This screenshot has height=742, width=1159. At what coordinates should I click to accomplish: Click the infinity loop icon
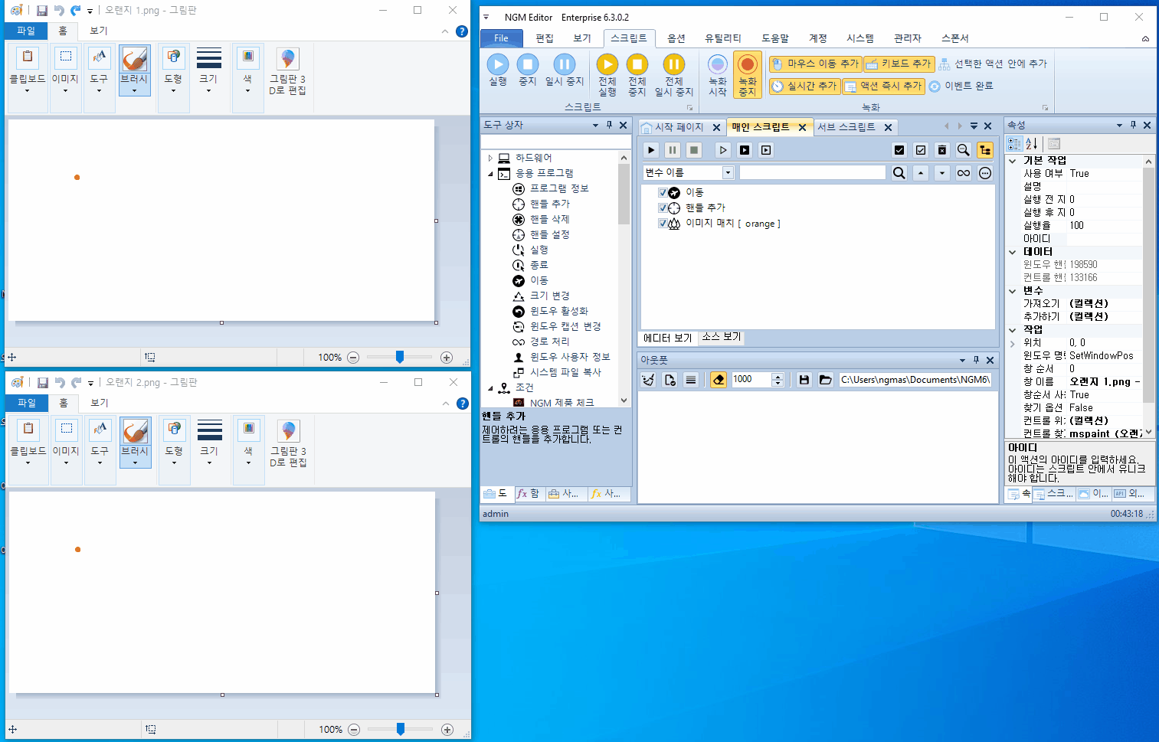click(964, 173)
